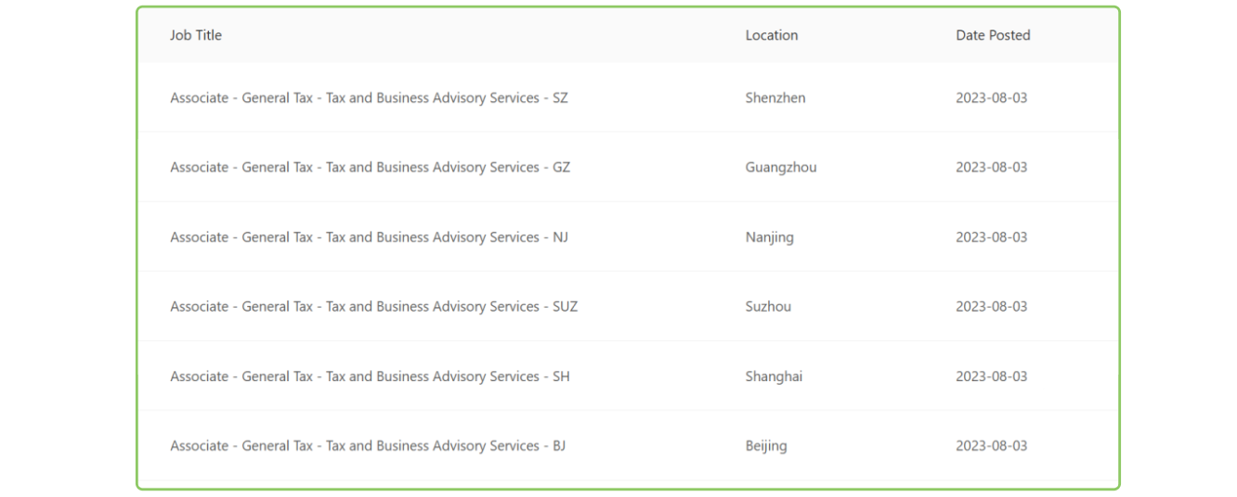Image resolution: width=1237 pixels, height=497 pixels.
Task: Click the date in the Guangzhou row
Action: pyautogui.click(x=992, y=168)
